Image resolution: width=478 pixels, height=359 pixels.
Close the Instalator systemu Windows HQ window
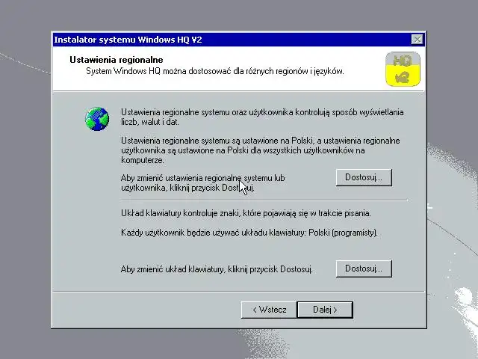coord(417,40)
